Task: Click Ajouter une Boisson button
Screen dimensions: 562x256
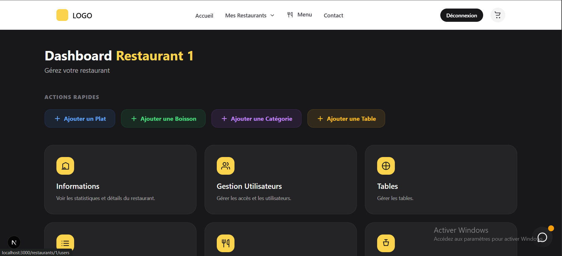Action: (x=163, y=119)
